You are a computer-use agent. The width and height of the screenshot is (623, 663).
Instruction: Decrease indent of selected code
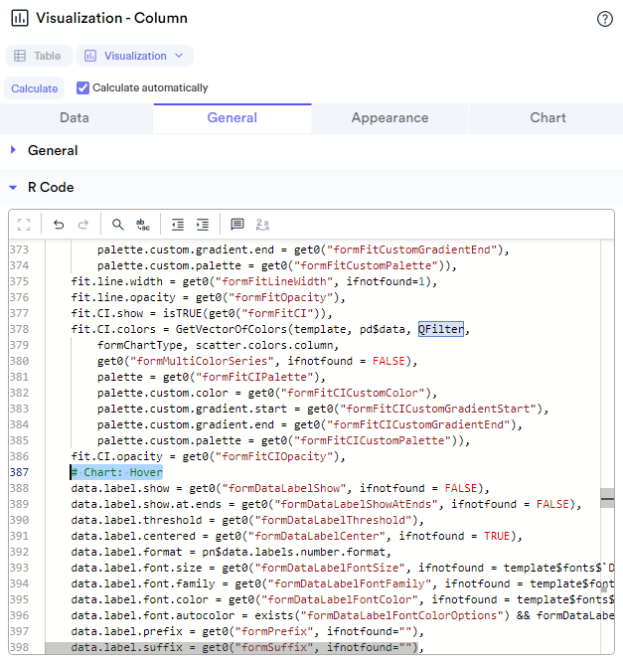[x=177, y=225]
